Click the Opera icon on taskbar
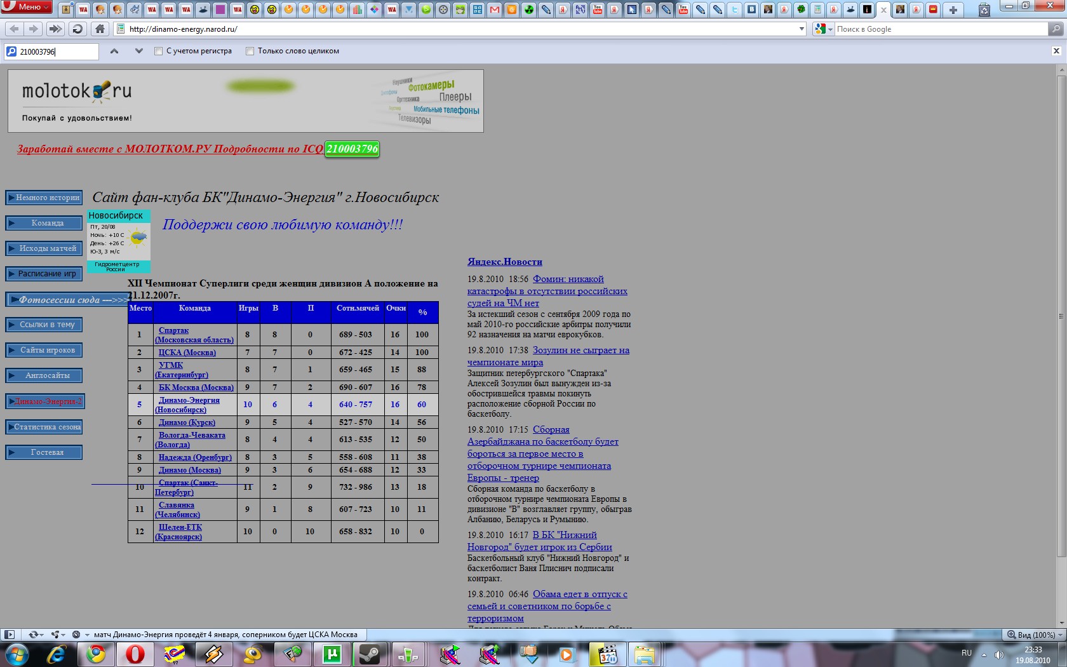Viewport: 1067px width, 667px height. pos(135,654)
